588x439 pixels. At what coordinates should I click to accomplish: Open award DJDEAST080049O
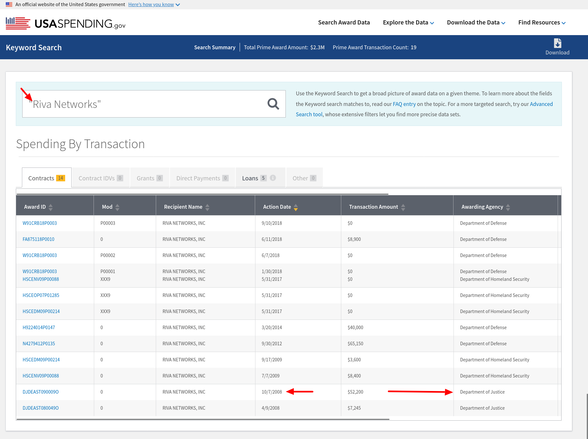click(x=41, y=408)
